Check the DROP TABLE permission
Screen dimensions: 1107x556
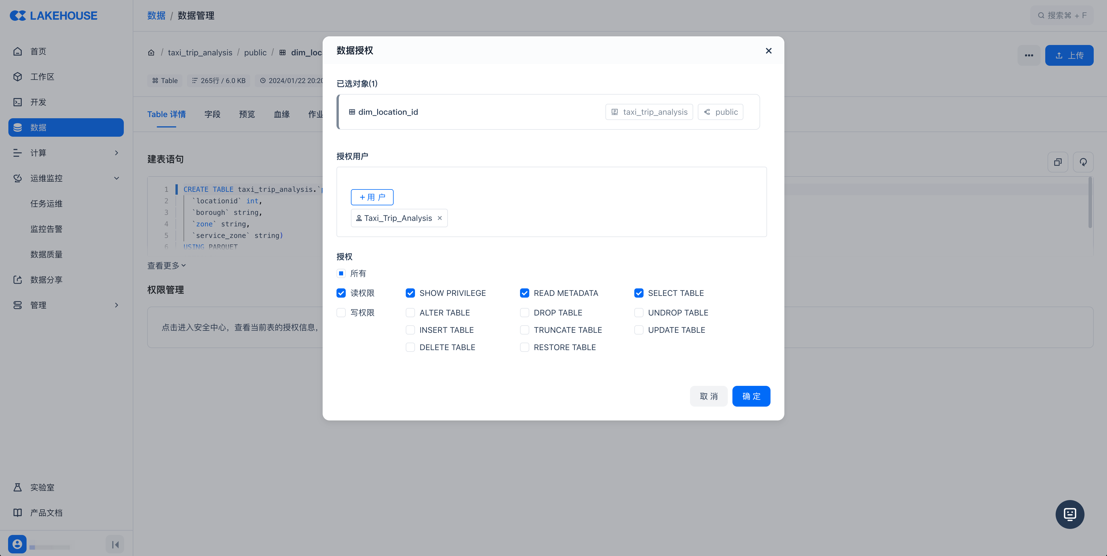524,313
